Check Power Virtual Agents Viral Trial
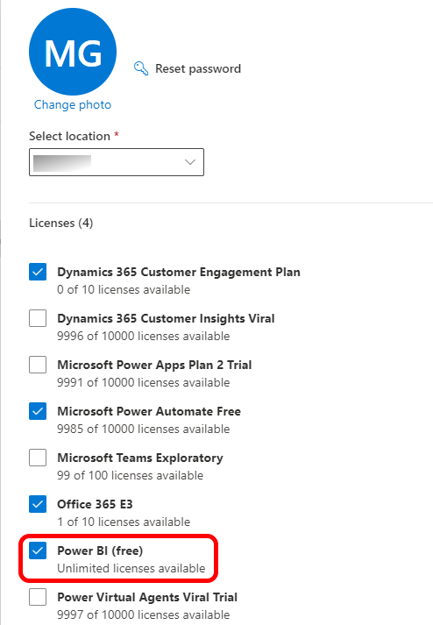Viewport: 433px width, 625px height. [x=38, y=597]
